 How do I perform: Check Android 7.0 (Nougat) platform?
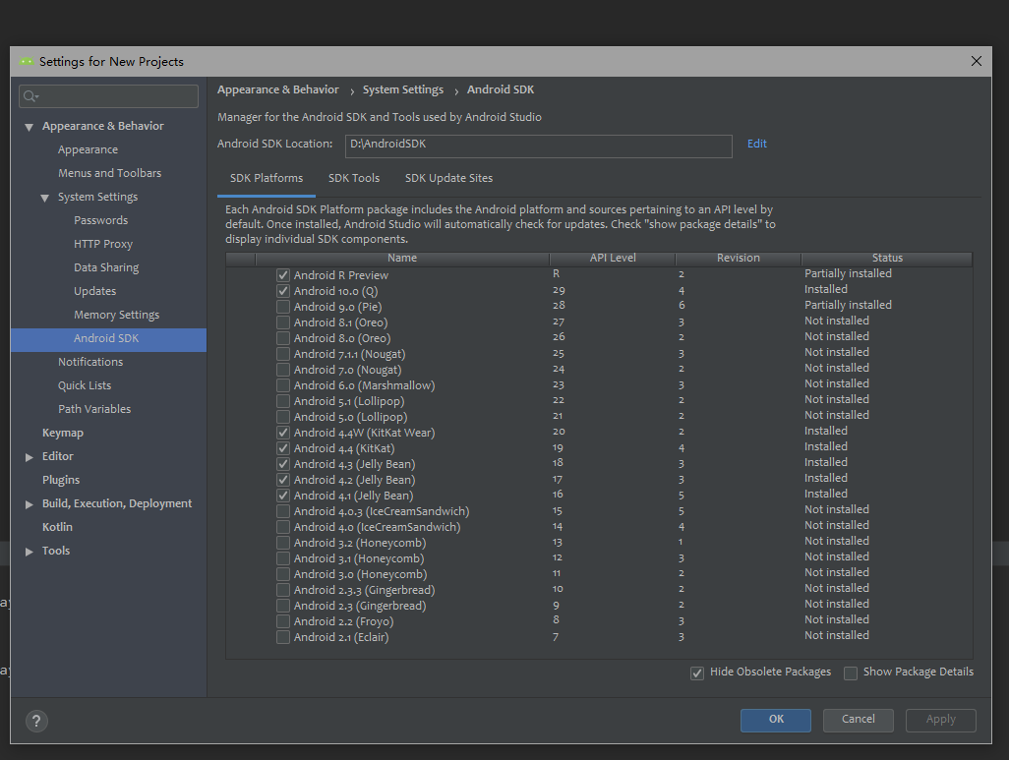[x=283, y=370]
